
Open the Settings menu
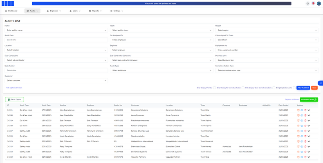117,11
